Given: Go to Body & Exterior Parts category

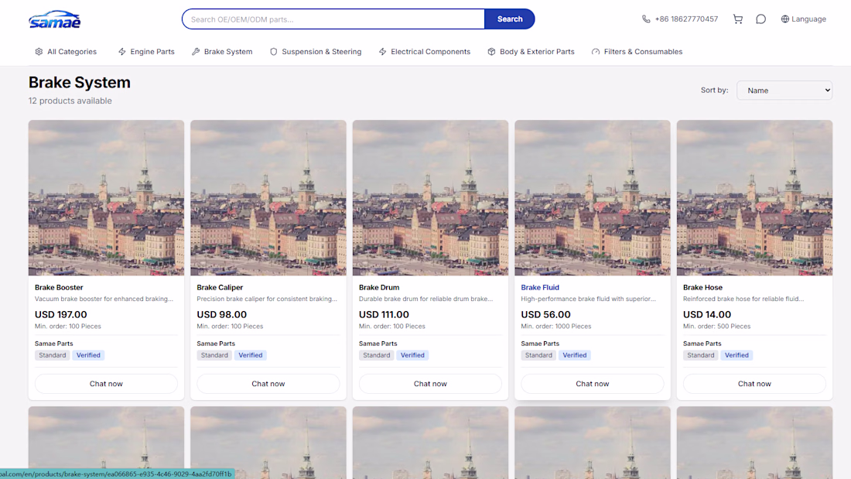Looking at the screenshot, I should (531, 52).
